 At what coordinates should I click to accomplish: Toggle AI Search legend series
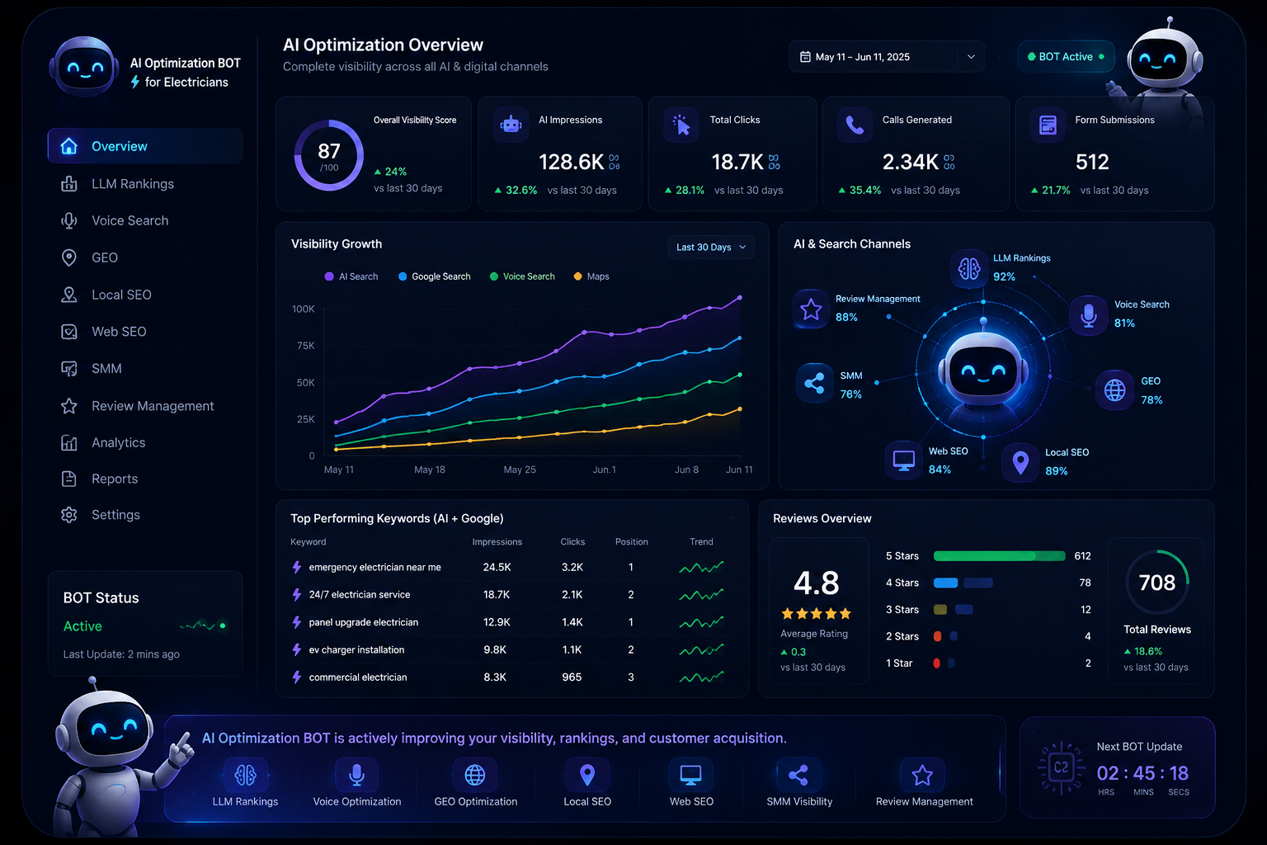click(351, 276)
